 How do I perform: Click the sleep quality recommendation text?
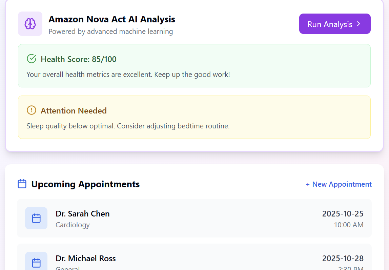click(128, 126)
